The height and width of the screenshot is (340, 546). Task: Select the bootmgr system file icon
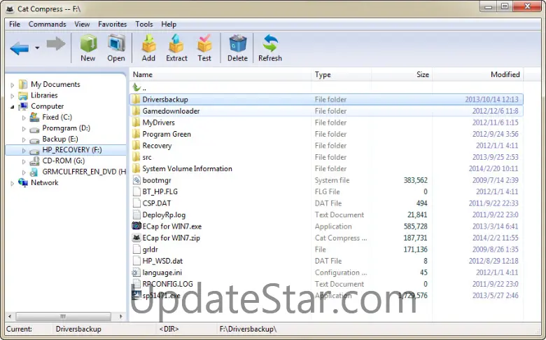[x=136, y=180]
